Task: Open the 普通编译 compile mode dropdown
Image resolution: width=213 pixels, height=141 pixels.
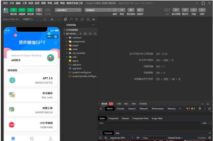Action: [97, 10]
